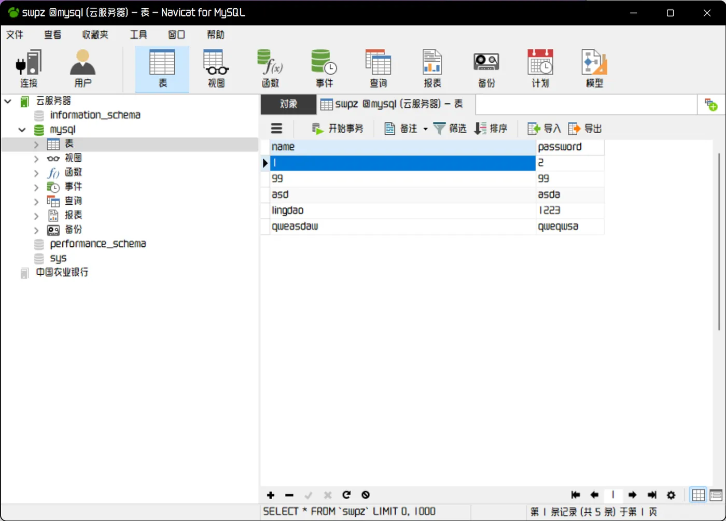The width and height of the screenshot is (726, 521).
Task: Expand the 备份 tree node
Action: coord(36,230)
